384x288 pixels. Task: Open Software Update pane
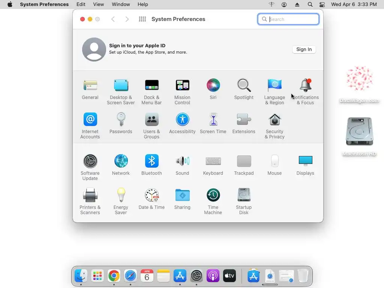90,168
